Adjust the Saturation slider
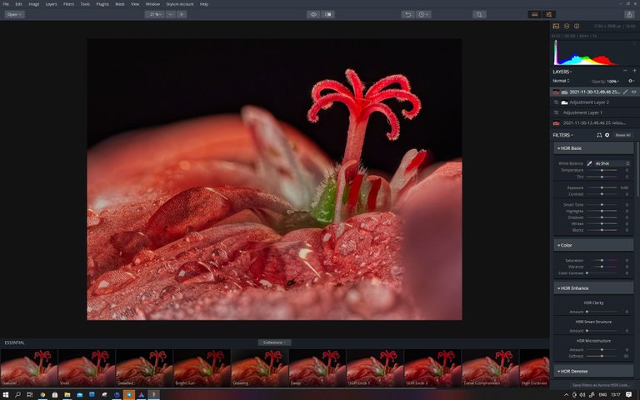Viewport: 640px width, 400px height. click(x=602, y=260)
